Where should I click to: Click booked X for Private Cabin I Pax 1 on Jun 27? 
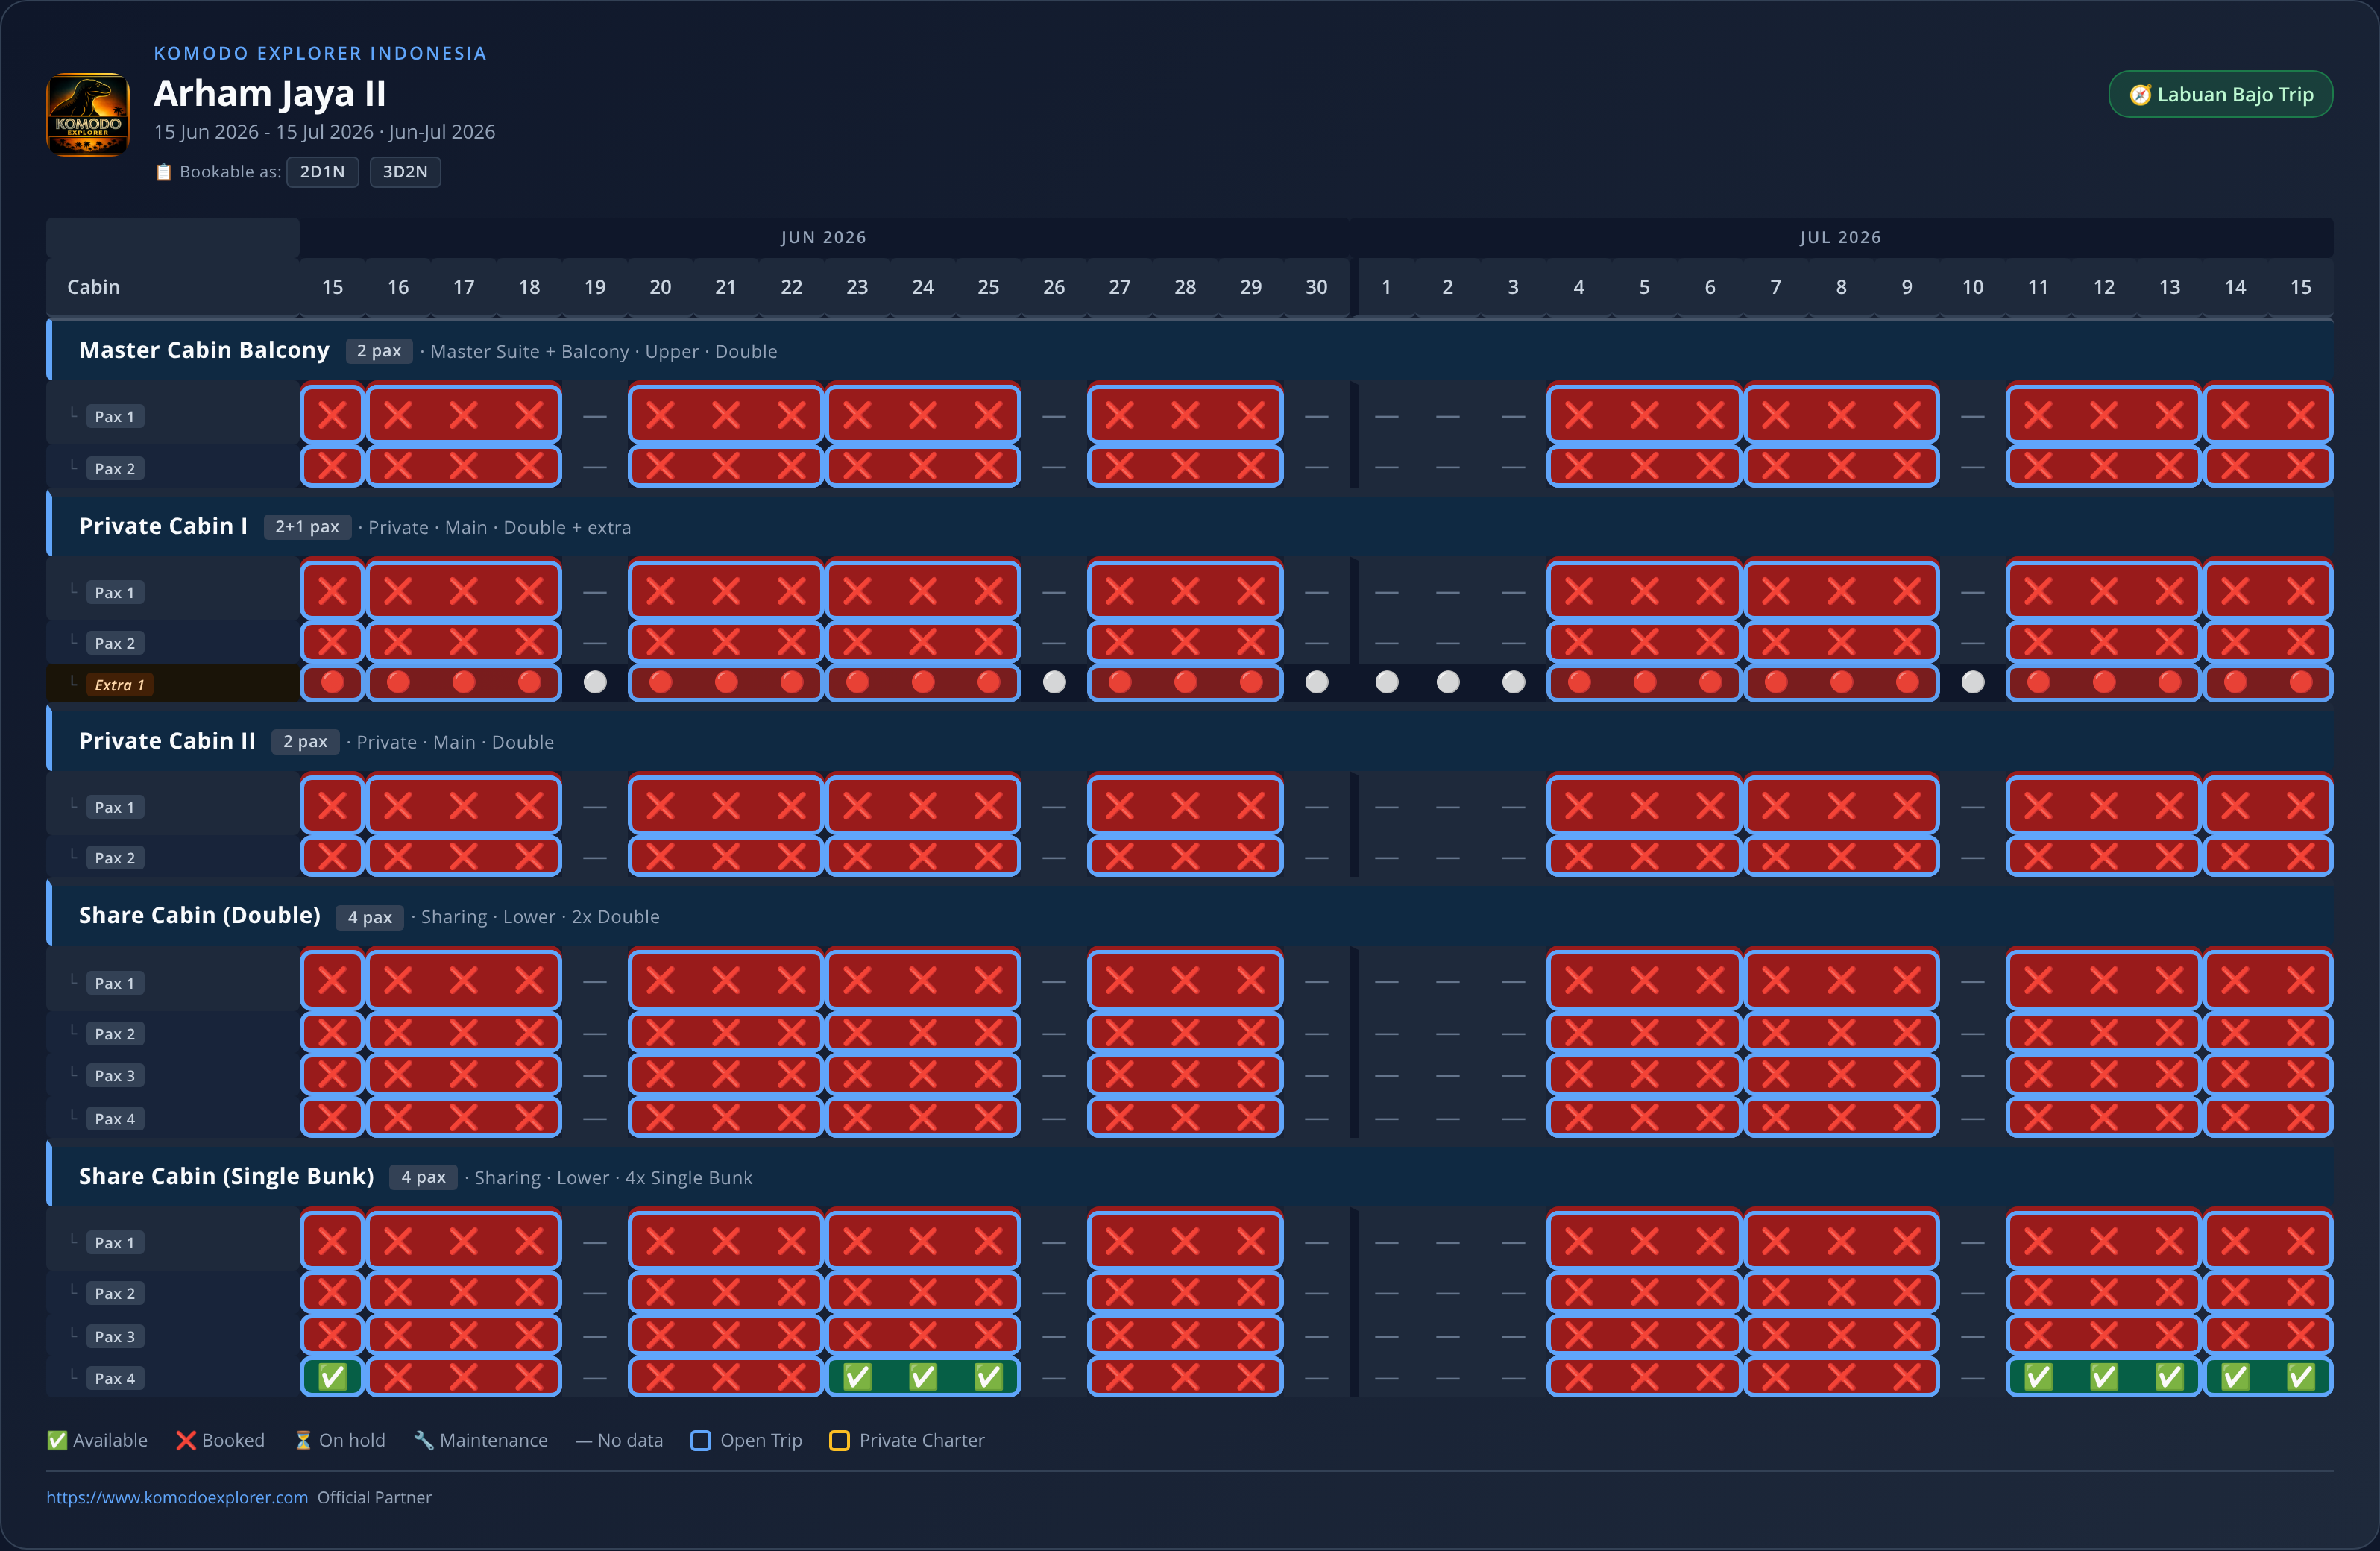coord(1120,591)
